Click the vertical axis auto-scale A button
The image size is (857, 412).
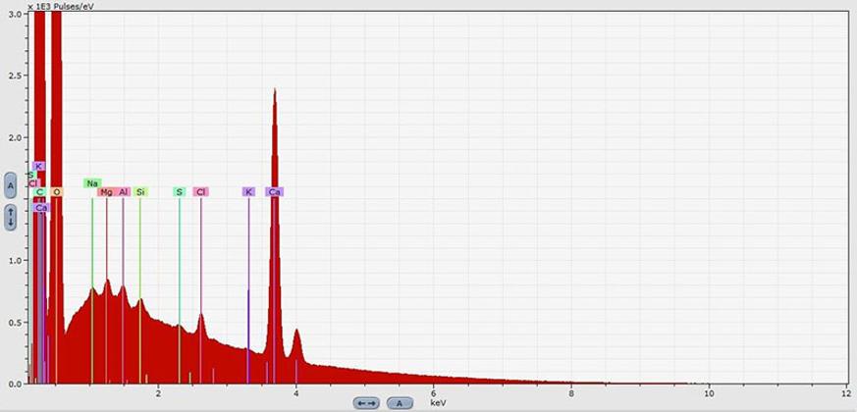click(x=11, y=187)
